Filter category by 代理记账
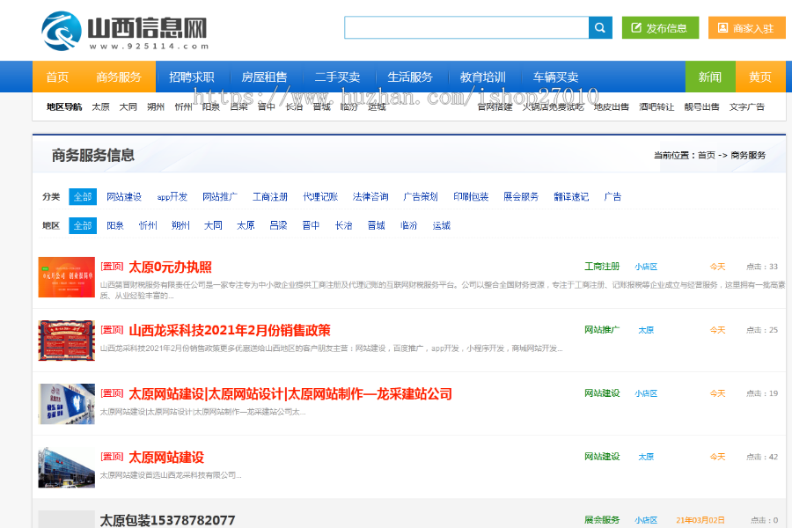Image resolution: width=792 pixels, height=528 pixels. coord(320,196)
